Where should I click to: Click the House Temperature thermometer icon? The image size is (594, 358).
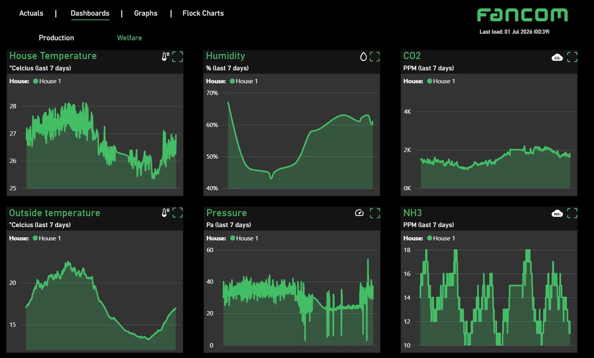(x=166, y=57)
